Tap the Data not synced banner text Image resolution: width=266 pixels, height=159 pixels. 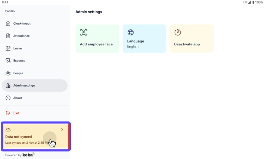pos(19,137)
